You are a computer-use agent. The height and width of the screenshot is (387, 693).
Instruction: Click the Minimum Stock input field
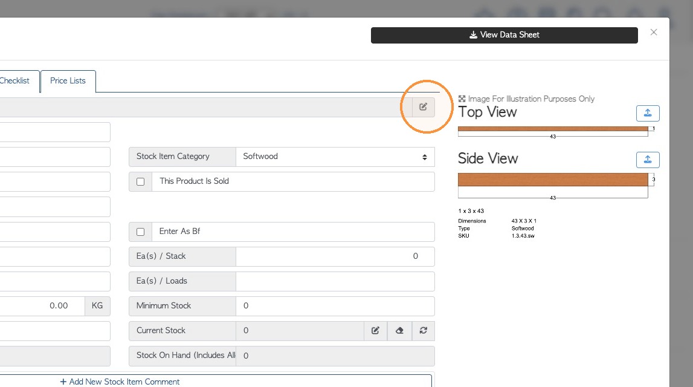[335, 306]
